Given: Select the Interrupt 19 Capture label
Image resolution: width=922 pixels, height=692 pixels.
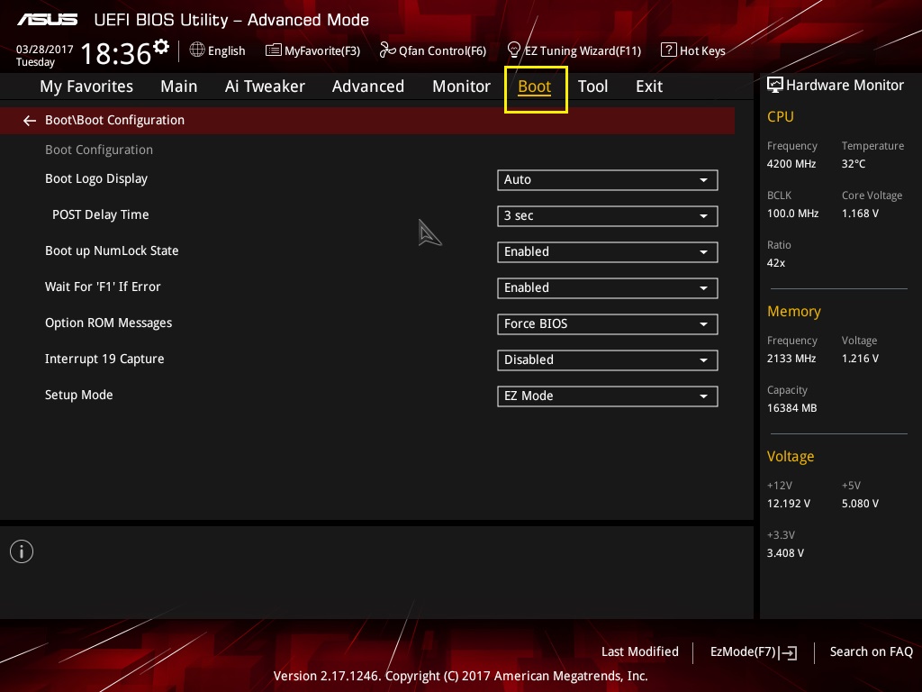Looking at the screenshot, I should [104, 359].
